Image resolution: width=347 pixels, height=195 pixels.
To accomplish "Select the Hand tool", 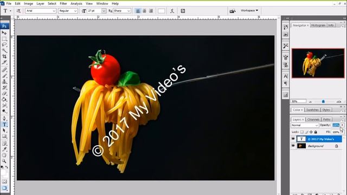I will tap(4, 155).
